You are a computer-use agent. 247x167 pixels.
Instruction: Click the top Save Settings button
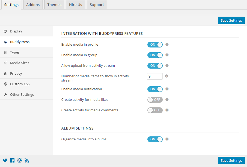pos(231,20)
